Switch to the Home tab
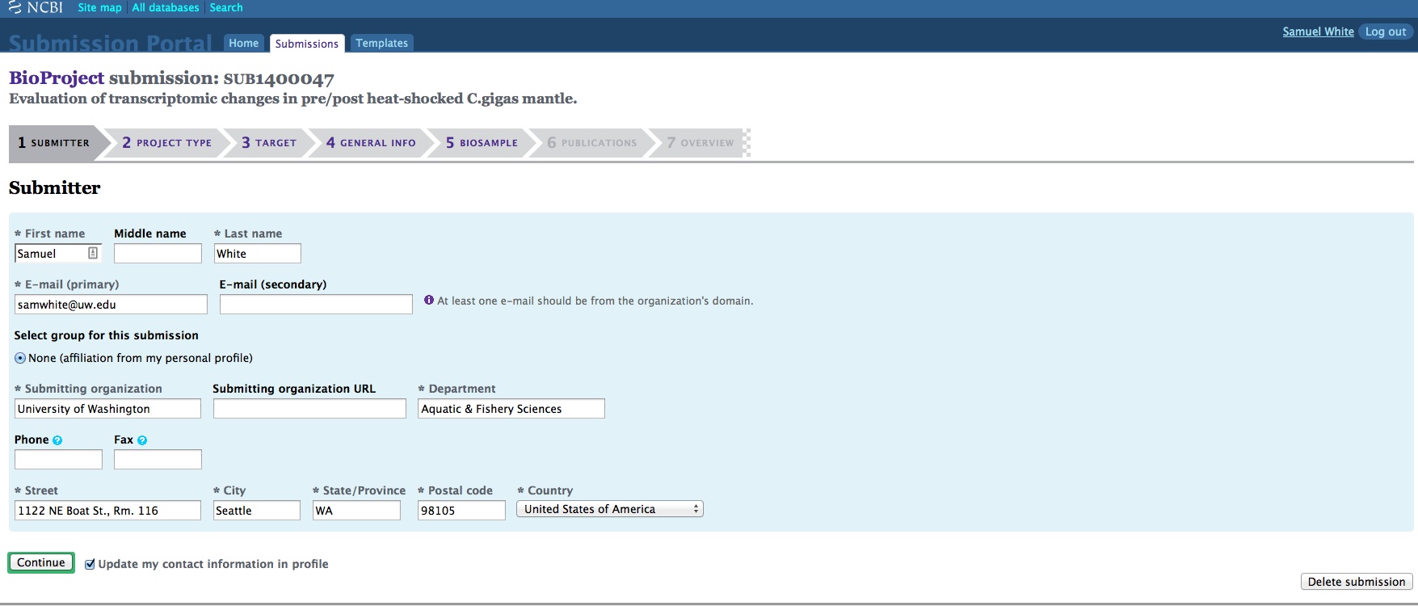This screenshot has width=1418, height=606. pyautogui.click(x=243, y=43)
